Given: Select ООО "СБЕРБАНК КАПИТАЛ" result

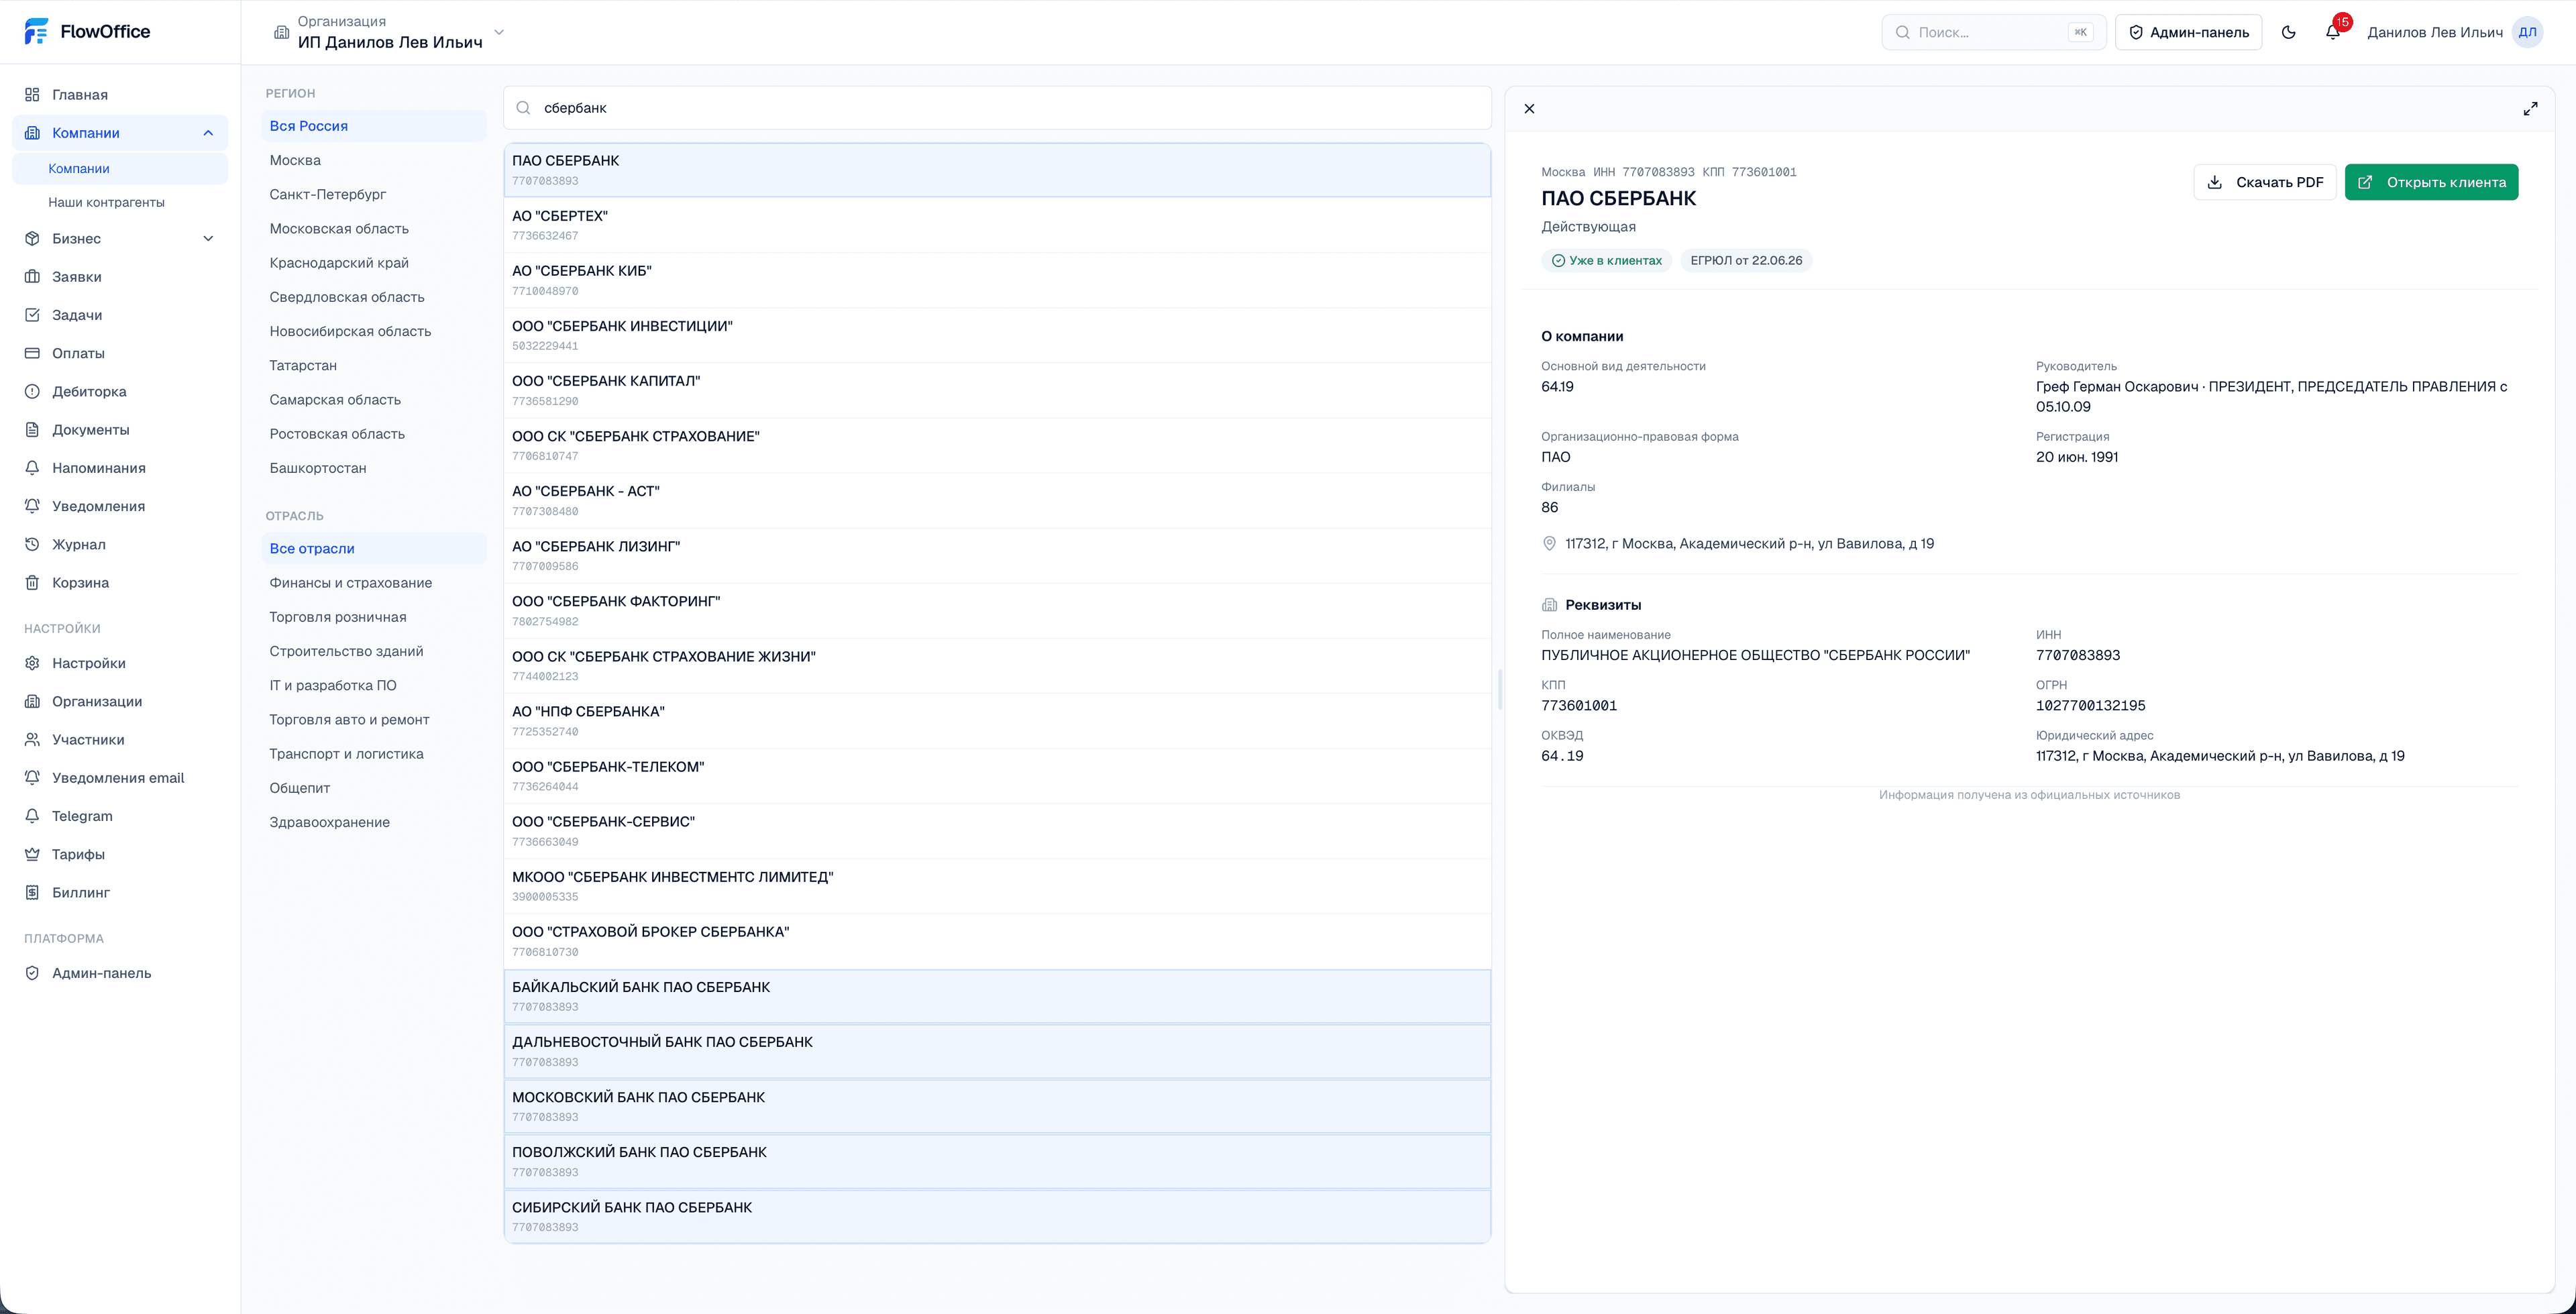Looking at the screenshot, I should (x=997, y=390).
